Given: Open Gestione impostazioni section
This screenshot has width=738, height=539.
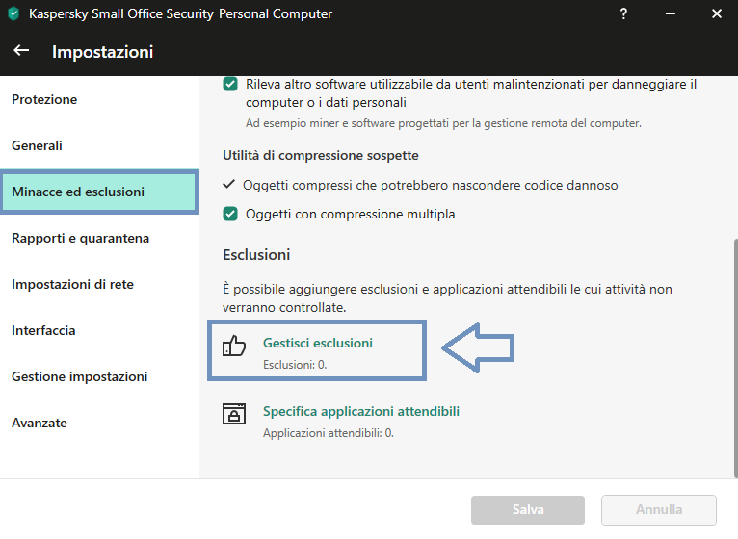Looking at the screenshot, I should click(x=80, y=376).
